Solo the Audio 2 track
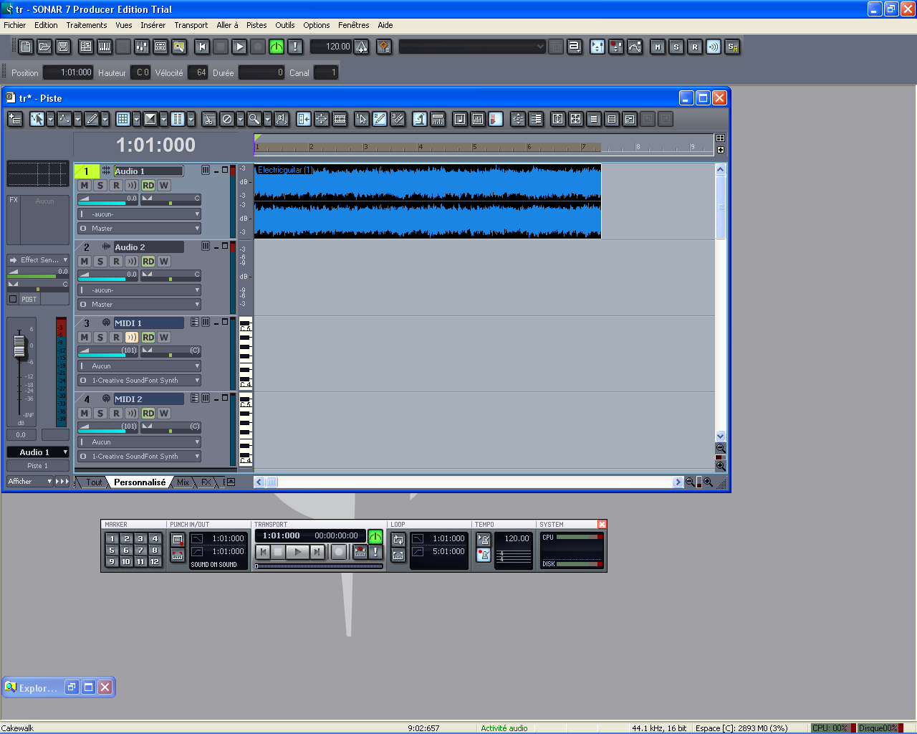Viewport: 917px width, 734px height. click(100, 262)
